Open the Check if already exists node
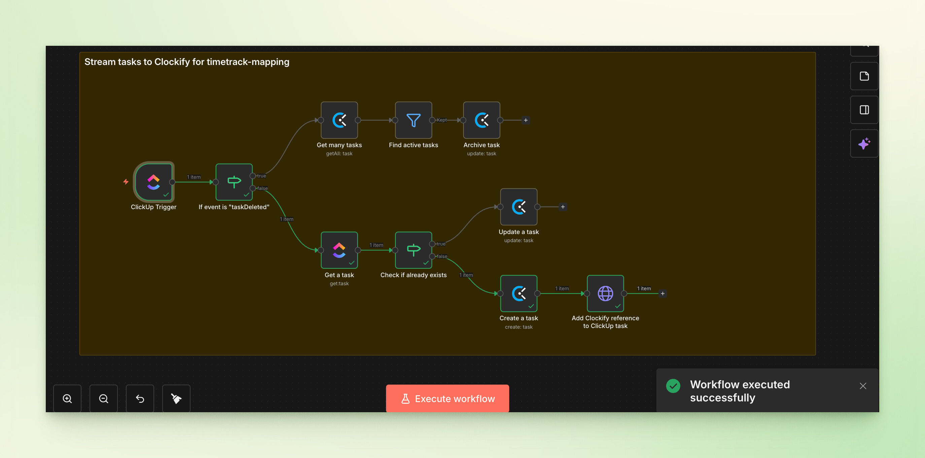 413,250
